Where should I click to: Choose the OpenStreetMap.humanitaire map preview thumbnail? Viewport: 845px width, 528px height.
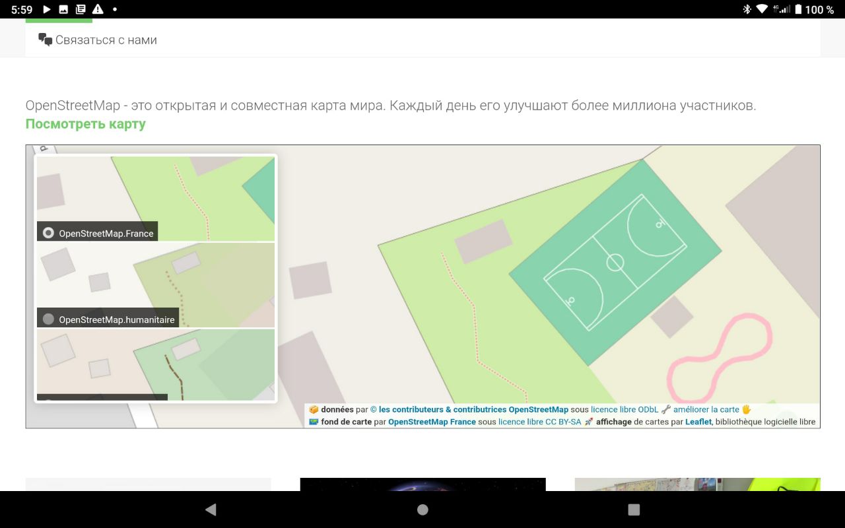(x=156, y=285)
